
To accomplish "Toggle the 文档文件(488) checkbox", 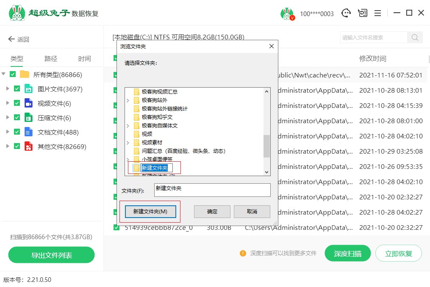I will [17, 132].
